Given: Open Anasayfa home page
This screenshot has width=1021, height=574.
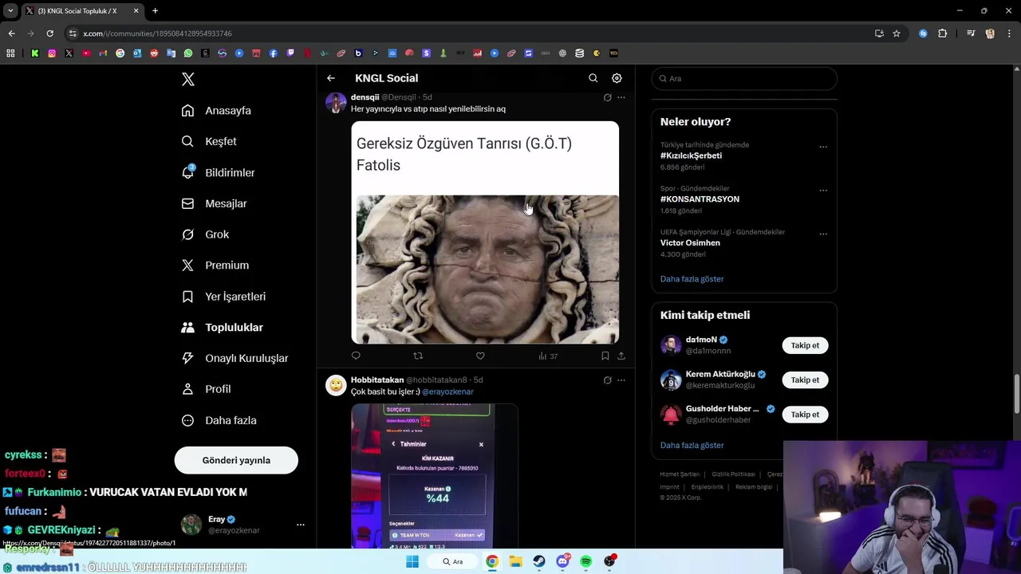Looking at the screenshot, I should pyautogui.click(x=216, y=111).
